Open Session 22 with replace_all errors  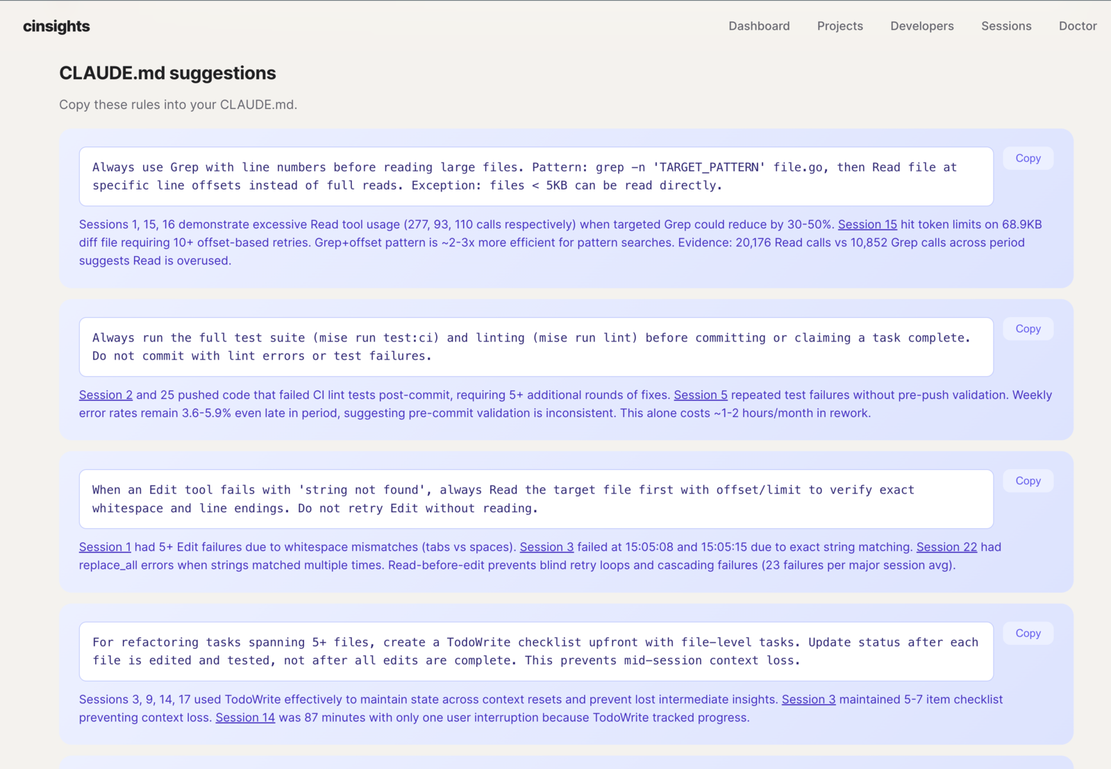pyautogui.click(x=946, y=546)
